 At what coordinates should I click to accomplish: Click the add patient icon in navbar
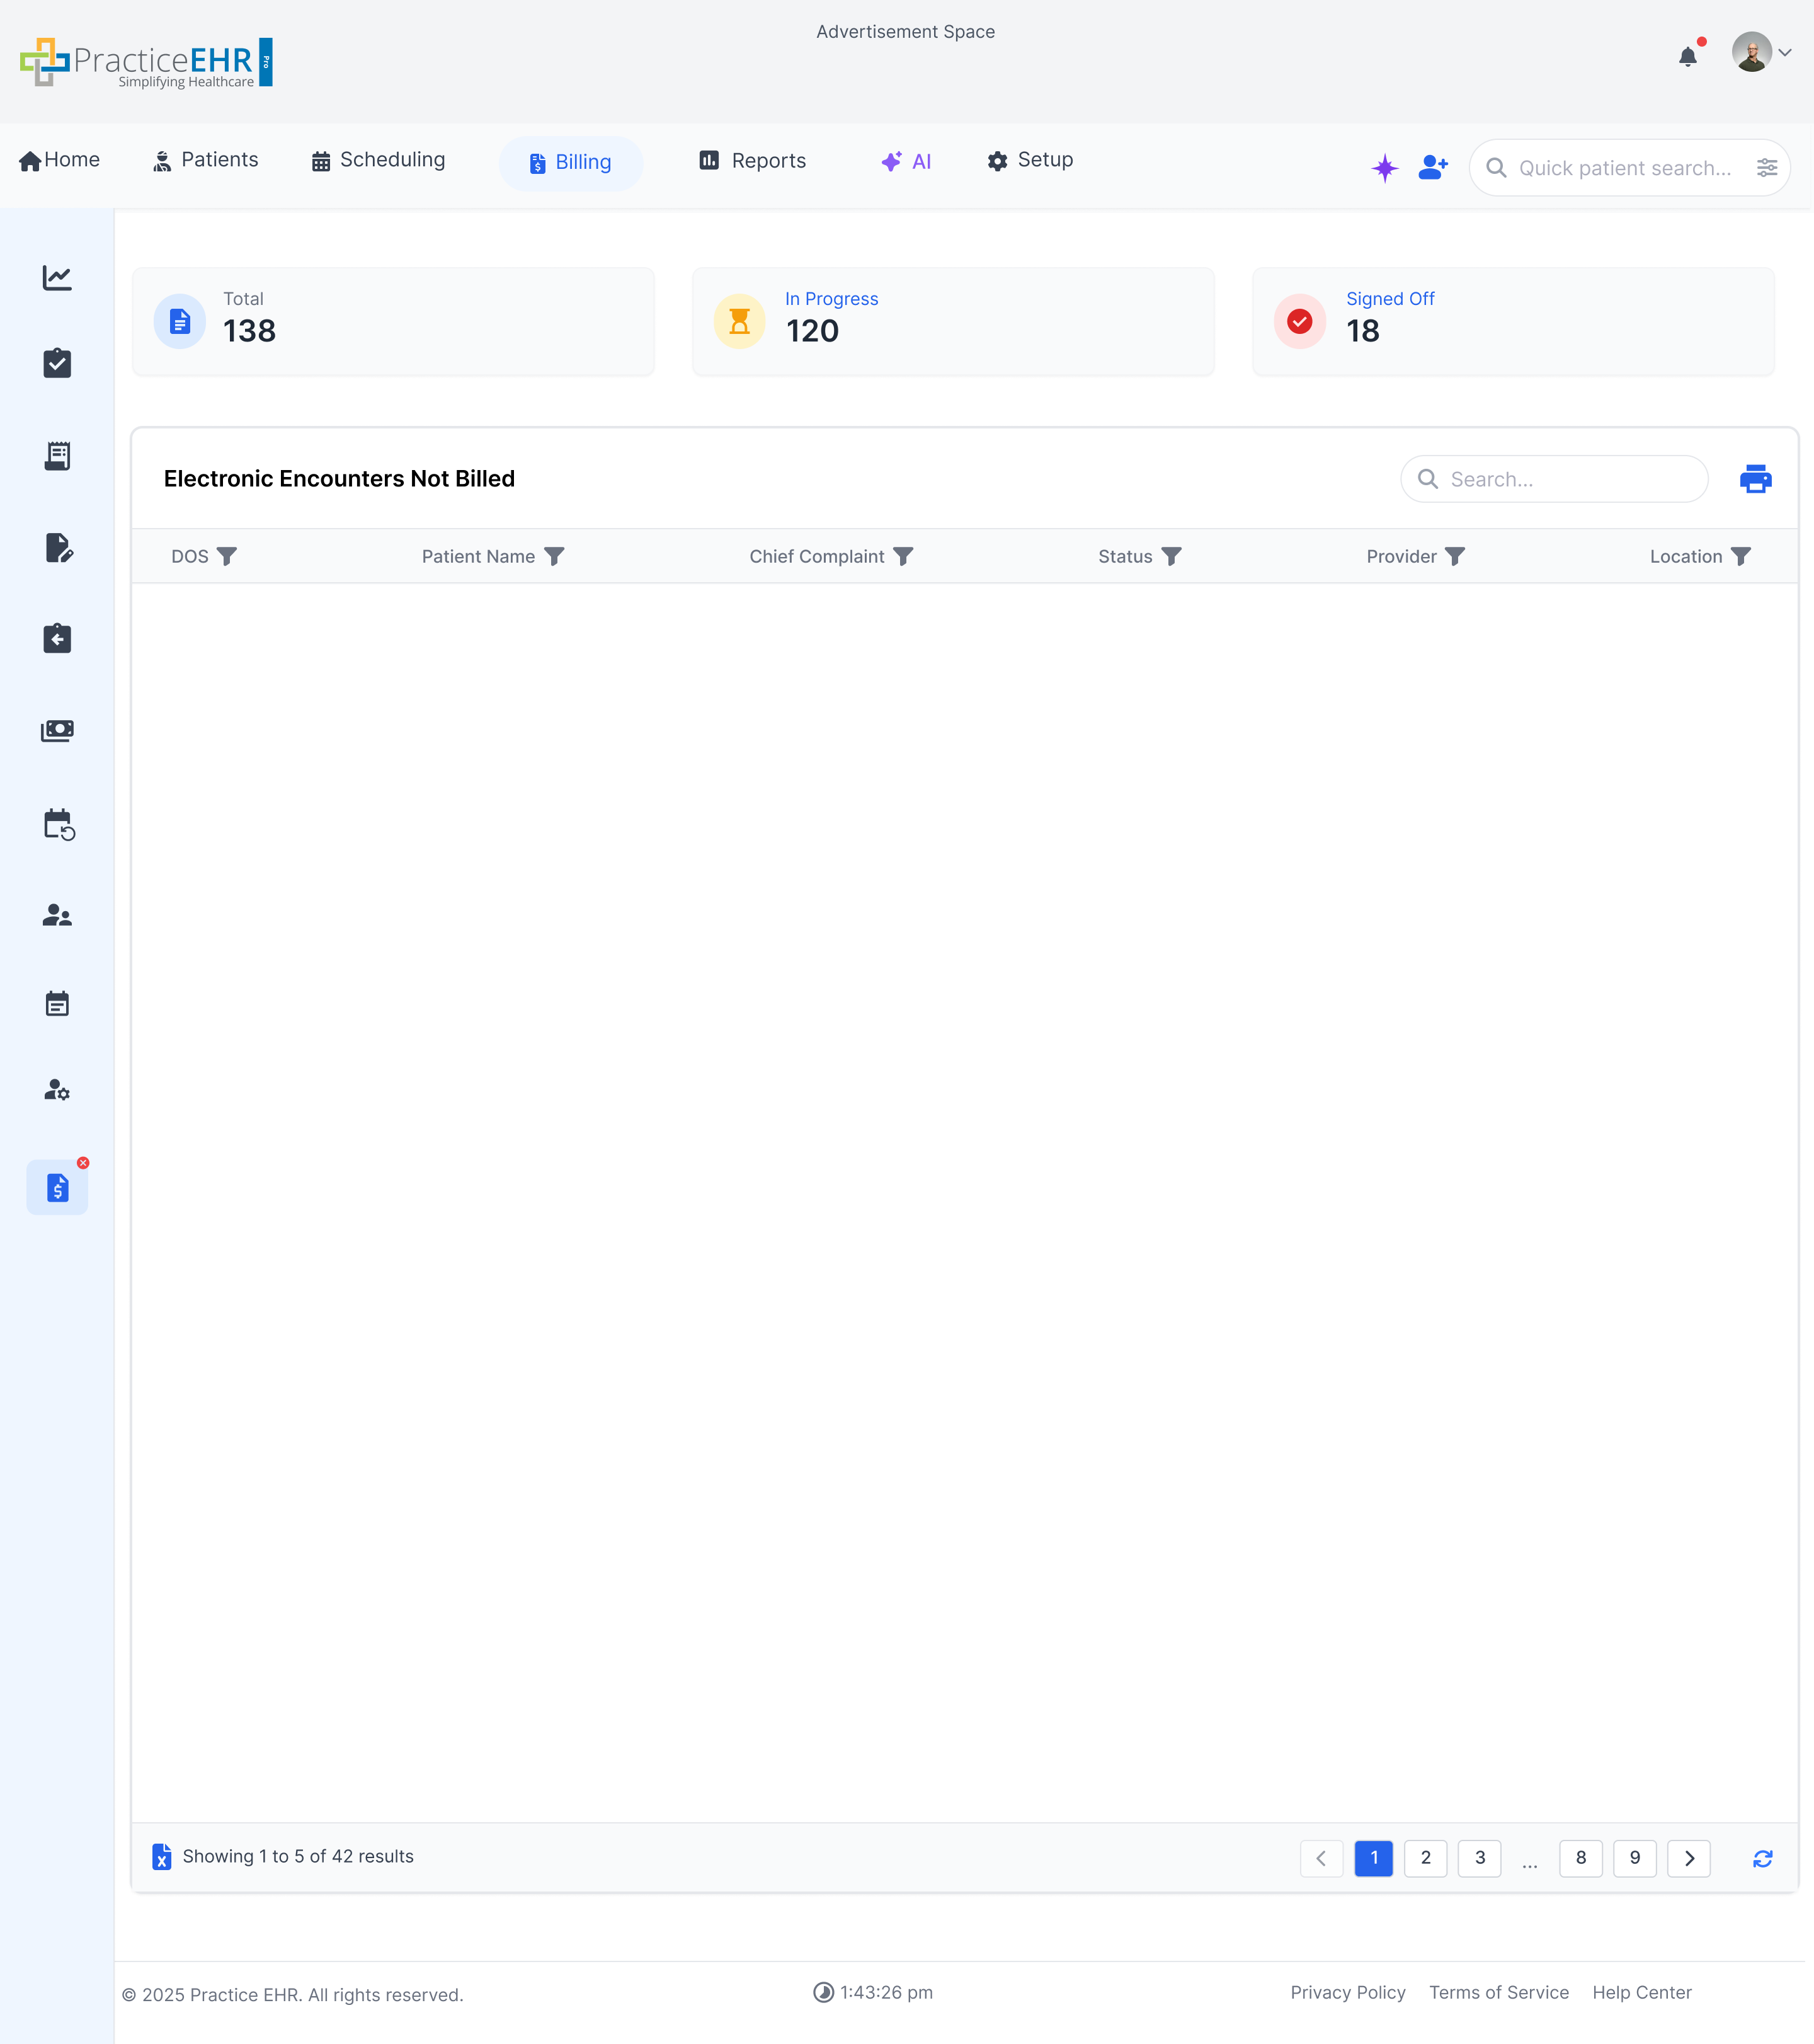(1432, 168)
